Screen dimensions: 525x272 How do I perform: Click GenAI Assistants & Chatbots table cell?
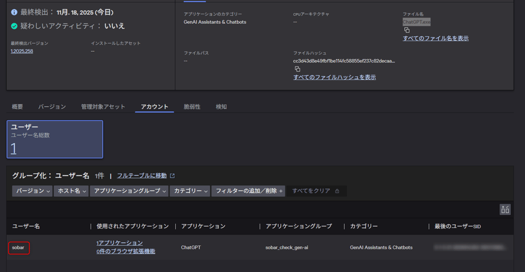tap(382, 248)
